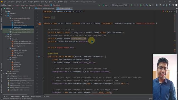Click the Collapse All icon in Project panel
The height and width of the screenshot is (100, 178).
tap(26, 8)
